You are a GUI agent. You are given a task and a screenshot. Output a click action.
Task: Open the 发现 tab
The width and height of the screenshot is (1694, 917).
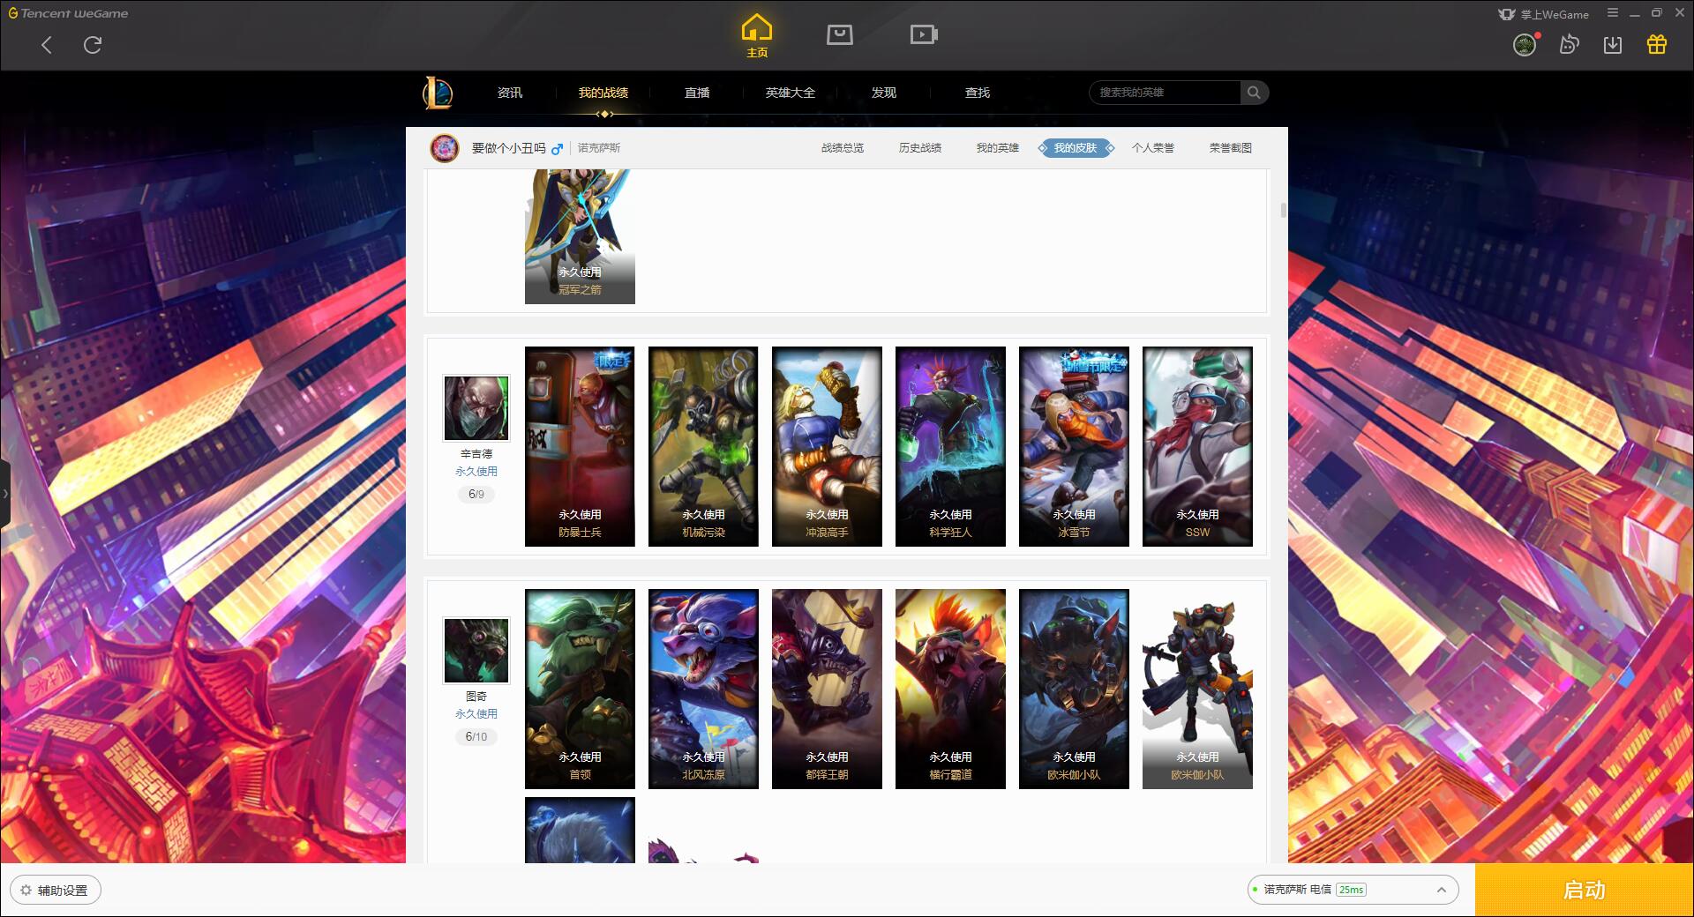884,93
